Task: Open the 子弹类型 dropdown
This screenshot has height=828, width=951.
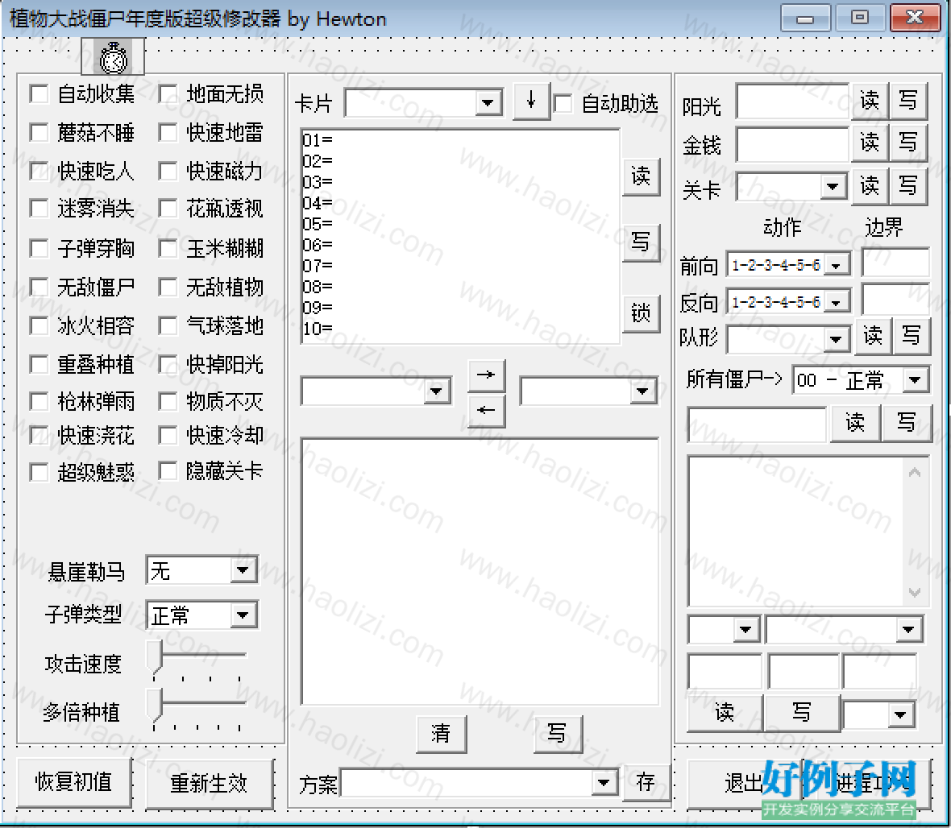Action: pos(243,615)
